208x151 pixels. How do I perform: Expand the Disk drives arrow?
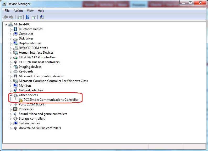point(11,39)
